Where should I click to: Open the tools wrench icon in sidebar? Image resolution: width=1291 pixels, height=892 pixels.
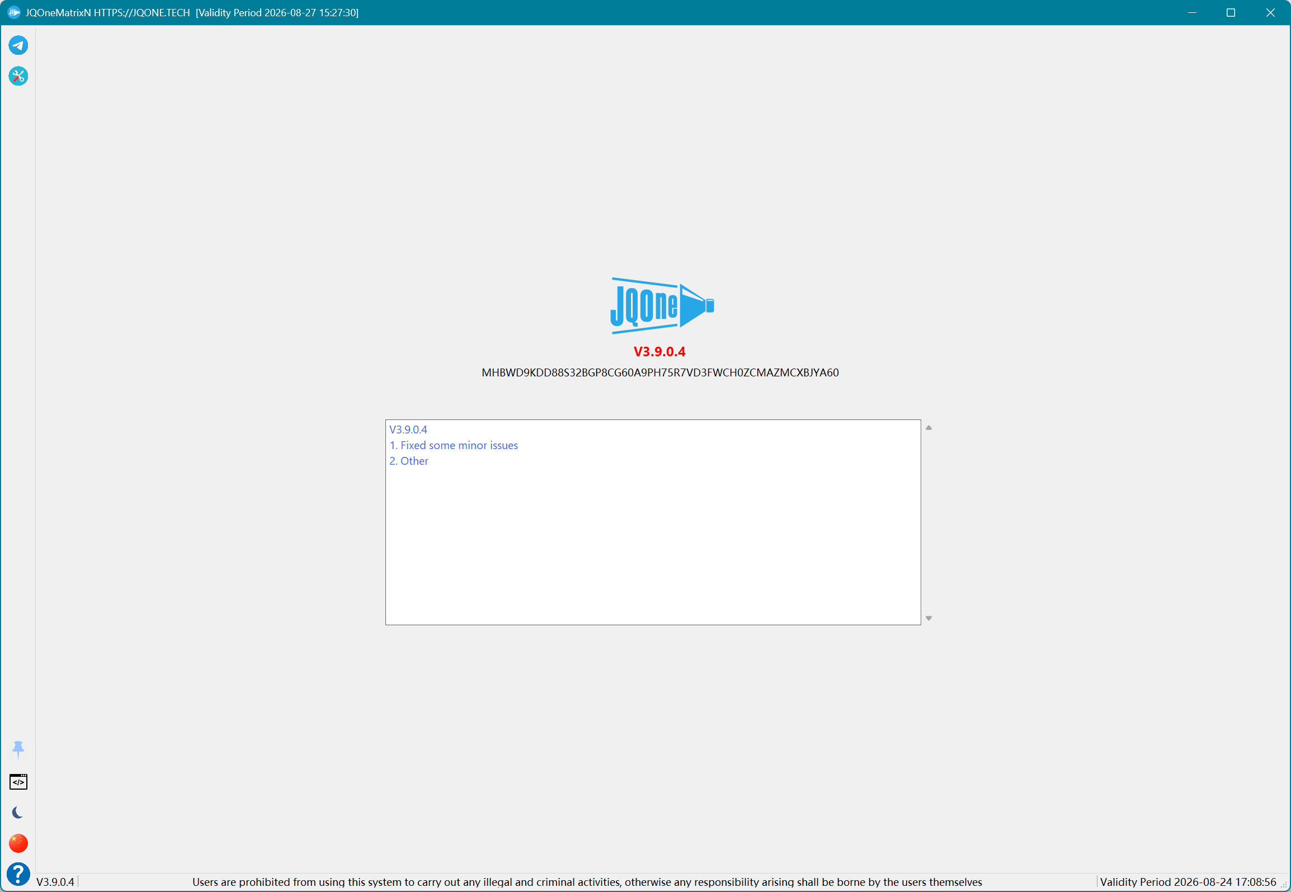[x=18, y=76]
